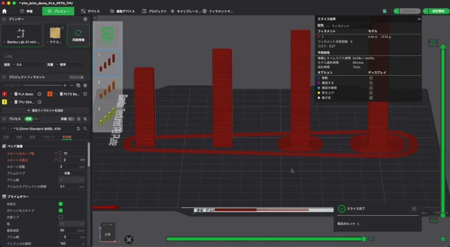Open filament settings gear icon
The width and height of the screenshot is (450, 247).
click(x=85, y=85)
